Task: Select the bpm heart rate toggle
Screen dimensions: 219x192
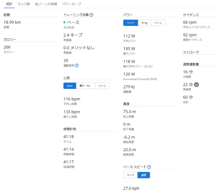Action: 69,86
